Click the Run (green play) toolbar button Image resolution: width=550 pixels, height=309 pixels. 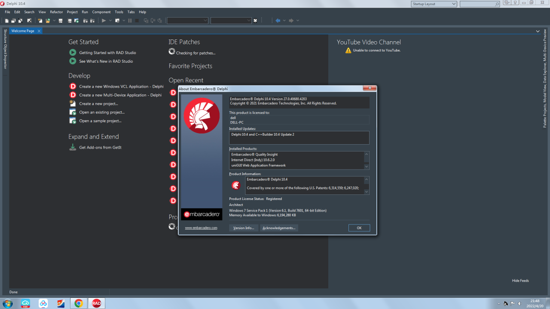tap(104, 21)
